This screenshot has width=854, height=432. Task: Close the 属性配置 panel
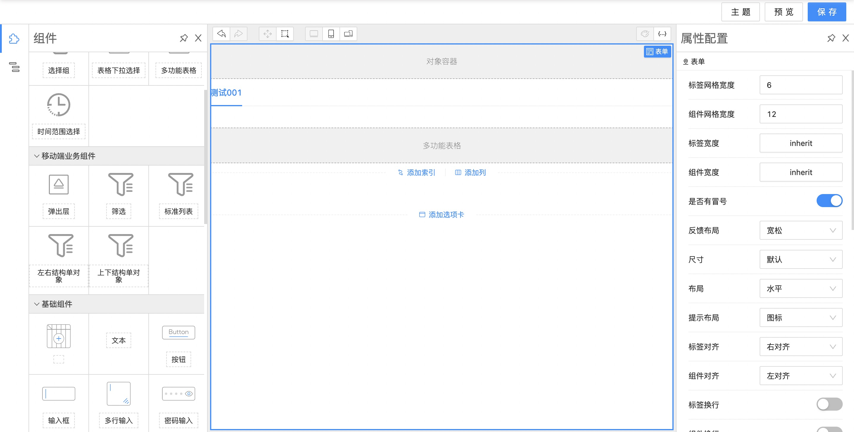coord(846,38)
